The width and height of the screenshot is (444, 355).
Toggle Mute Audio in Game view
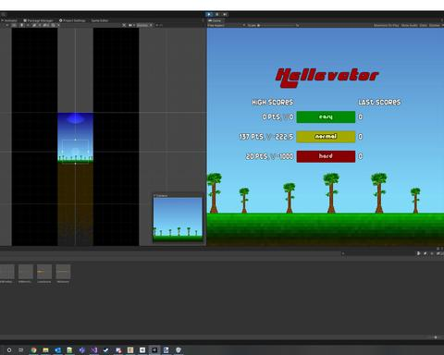click(x=410, y=25)
